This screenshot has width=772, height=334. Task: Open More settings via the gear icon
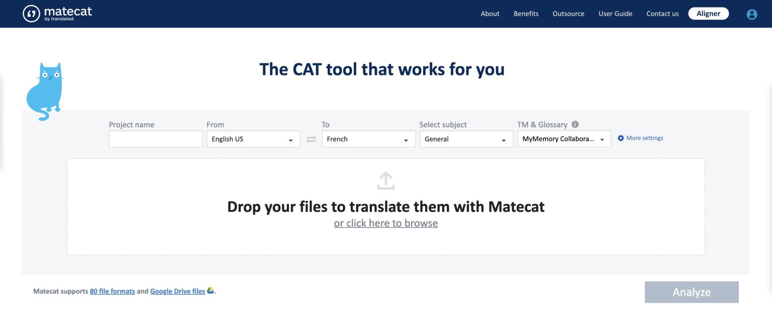pos(621,138)
